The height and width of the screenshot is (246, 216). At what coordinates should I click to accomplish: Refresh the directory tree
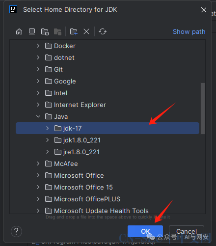coord(103,31)
